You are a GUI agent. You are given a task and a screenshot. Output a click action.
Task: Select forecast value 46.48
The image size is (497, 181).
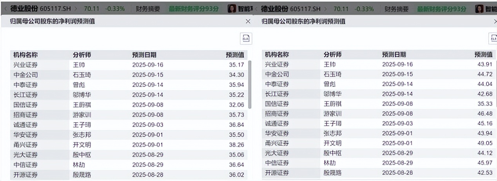point(485,114)
